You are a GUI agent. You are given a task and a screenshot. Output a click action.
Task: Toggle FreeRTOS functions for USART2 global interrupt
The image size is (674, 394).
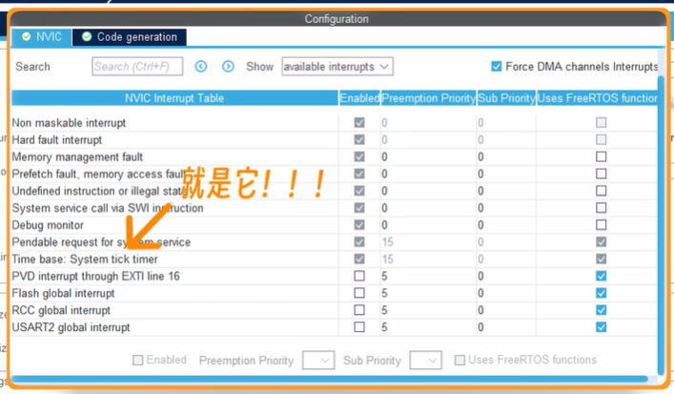click(601, 327)
